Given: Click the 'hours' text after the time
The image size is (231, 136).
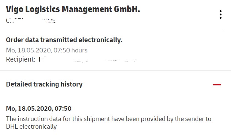Looking at the screenshot, I should tap(79, 50).
